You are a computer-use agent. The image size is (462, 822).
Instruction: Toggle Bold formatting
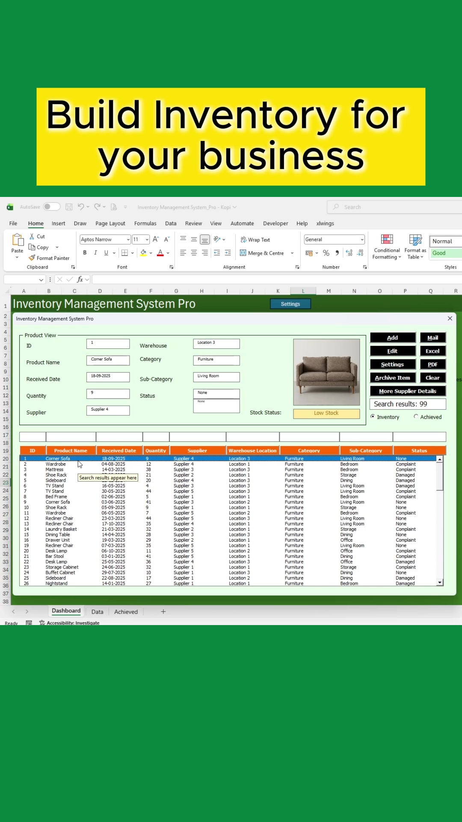coord(85,253)
